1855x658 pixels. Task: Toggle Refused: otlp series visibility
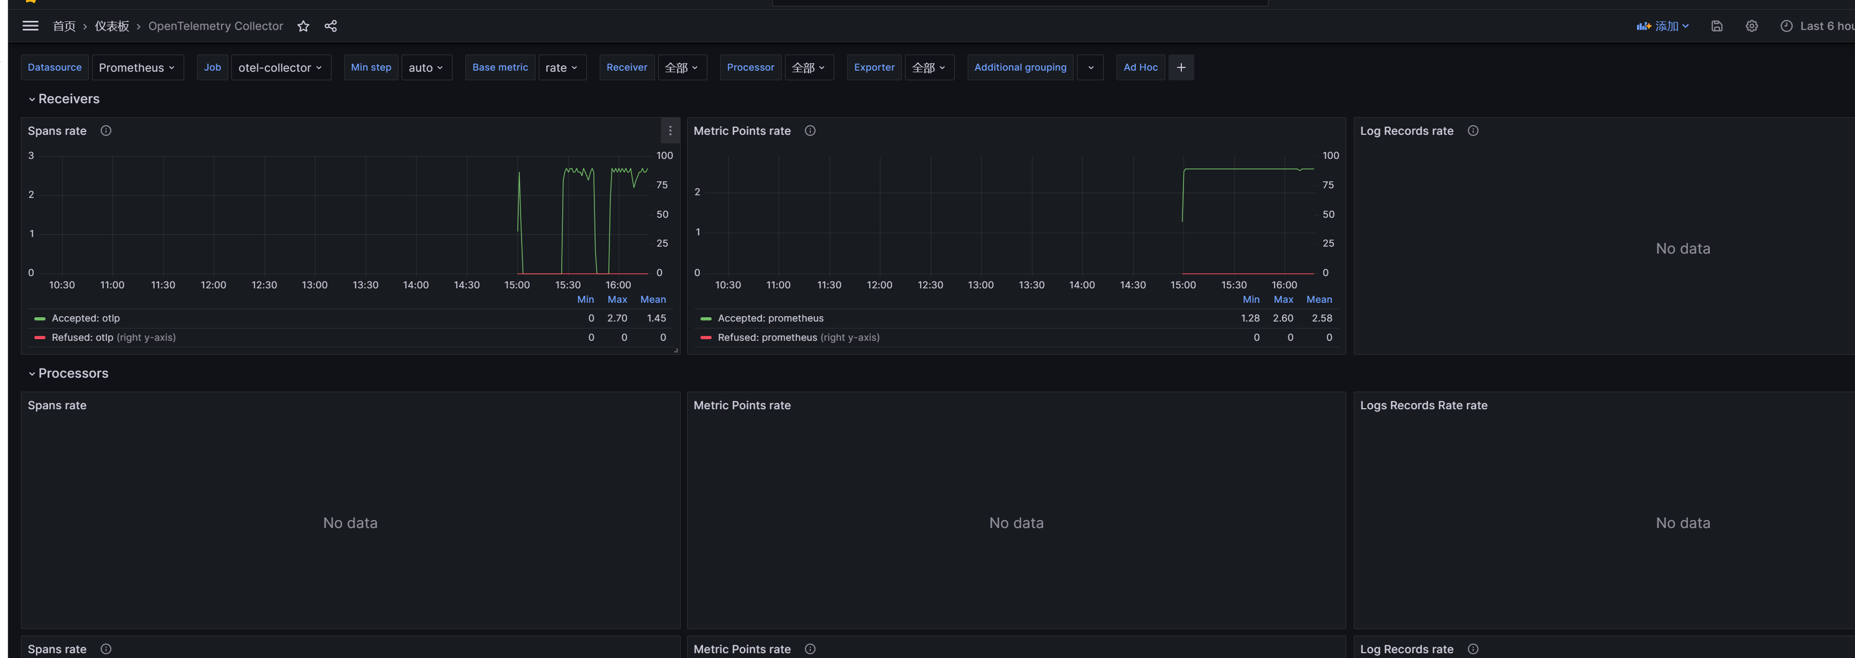click(x=82, y=337)
